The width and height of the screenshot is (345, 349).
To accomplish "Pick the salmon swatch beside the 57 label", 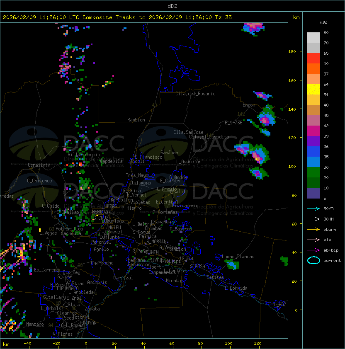I will [x=313, y=79].
